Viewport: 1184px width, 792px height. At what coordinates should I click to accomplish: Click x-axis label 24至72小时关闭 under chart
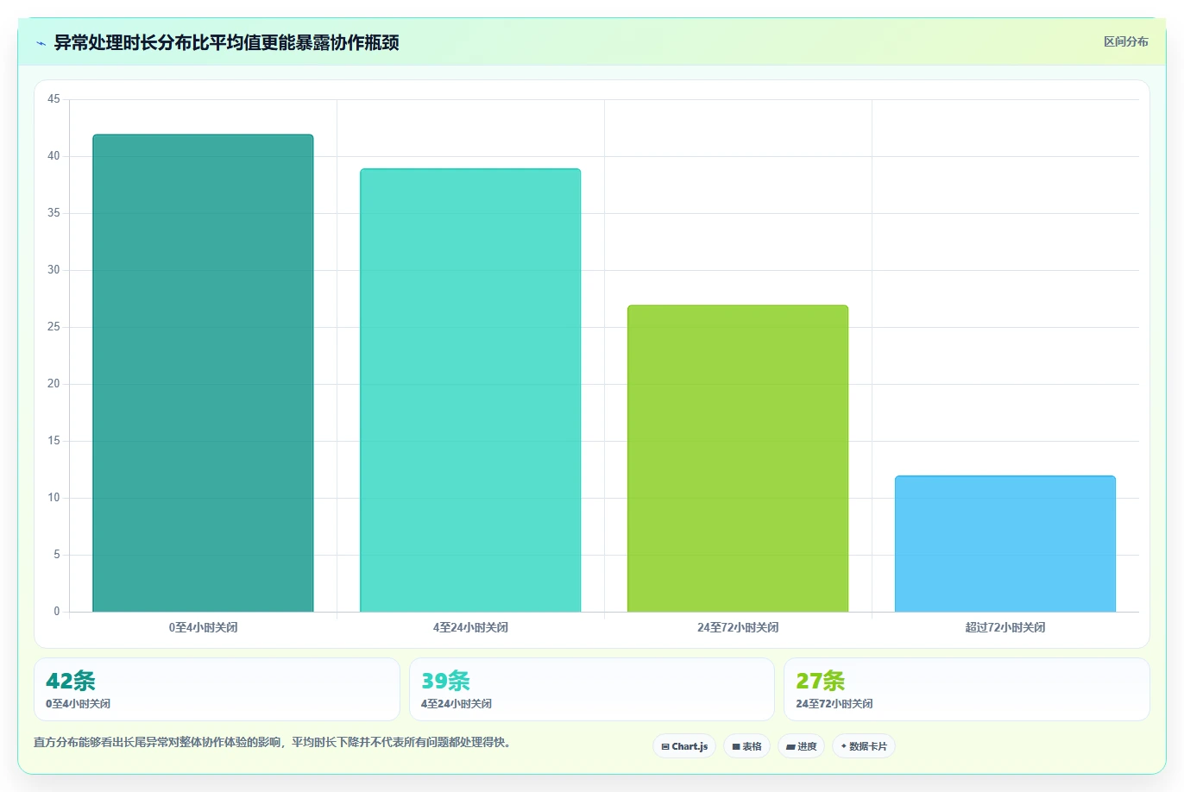click(738, 627)
